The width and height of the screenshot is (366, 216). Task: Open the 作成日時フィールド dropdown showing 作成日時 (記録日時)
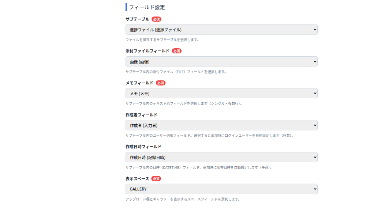tap(221, 157)
